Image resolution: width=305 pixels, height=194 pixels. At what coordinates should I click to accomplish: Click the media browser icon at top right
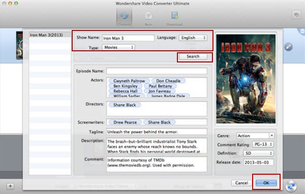pos(296,15)
